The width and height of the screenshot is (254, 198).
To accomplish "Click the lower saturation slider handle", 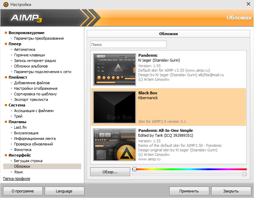I will coord(244,174).
